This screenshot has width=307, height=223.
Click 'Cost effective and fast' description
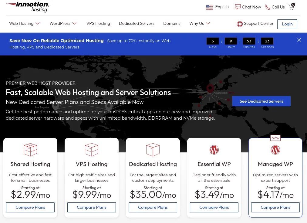[x=30, y=178]
